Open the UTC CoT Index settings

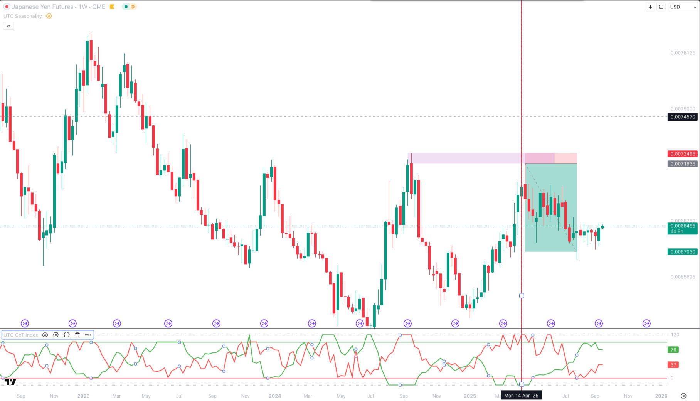coord(56,335)
